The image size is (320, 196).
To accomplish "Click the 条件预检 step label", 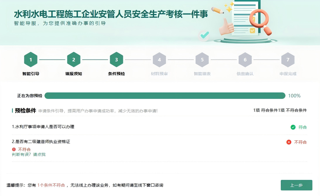I will pos(117,74).
